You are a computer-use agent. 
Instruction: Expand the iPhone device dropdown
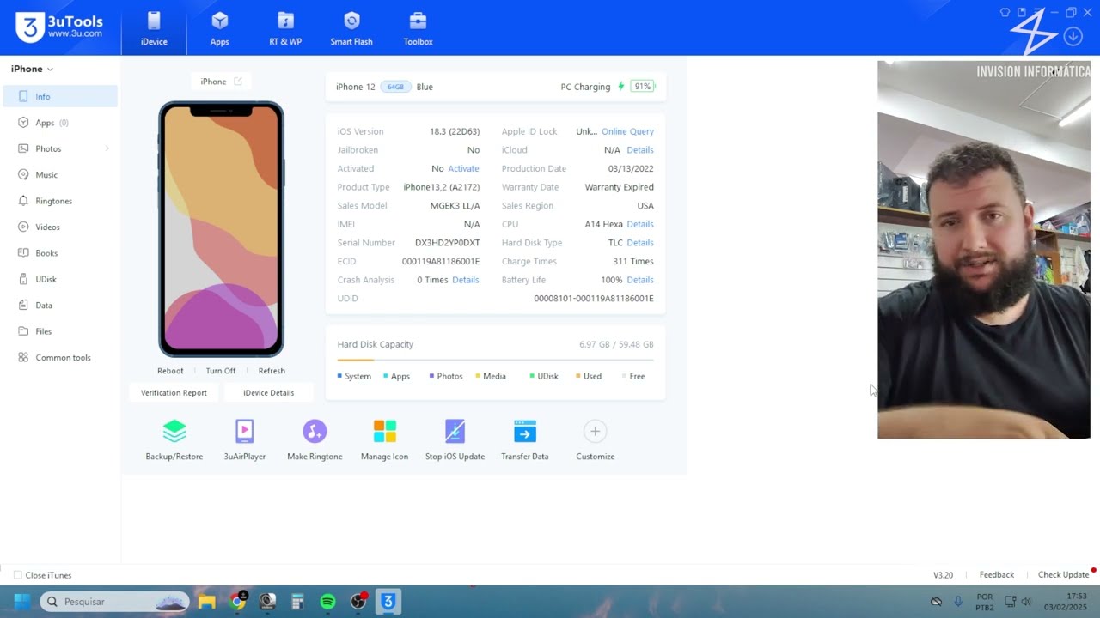pos(50,69)
